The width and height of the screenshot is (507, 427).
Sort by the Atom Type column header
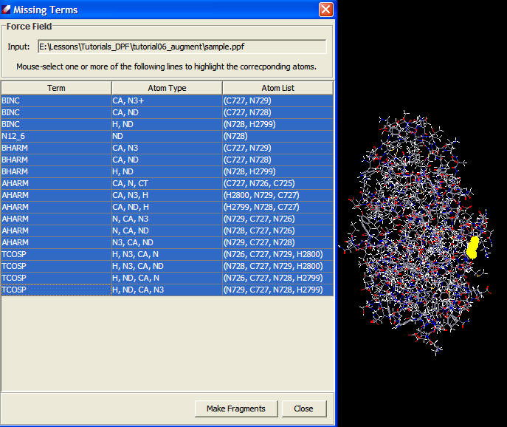tap(167, 88)
